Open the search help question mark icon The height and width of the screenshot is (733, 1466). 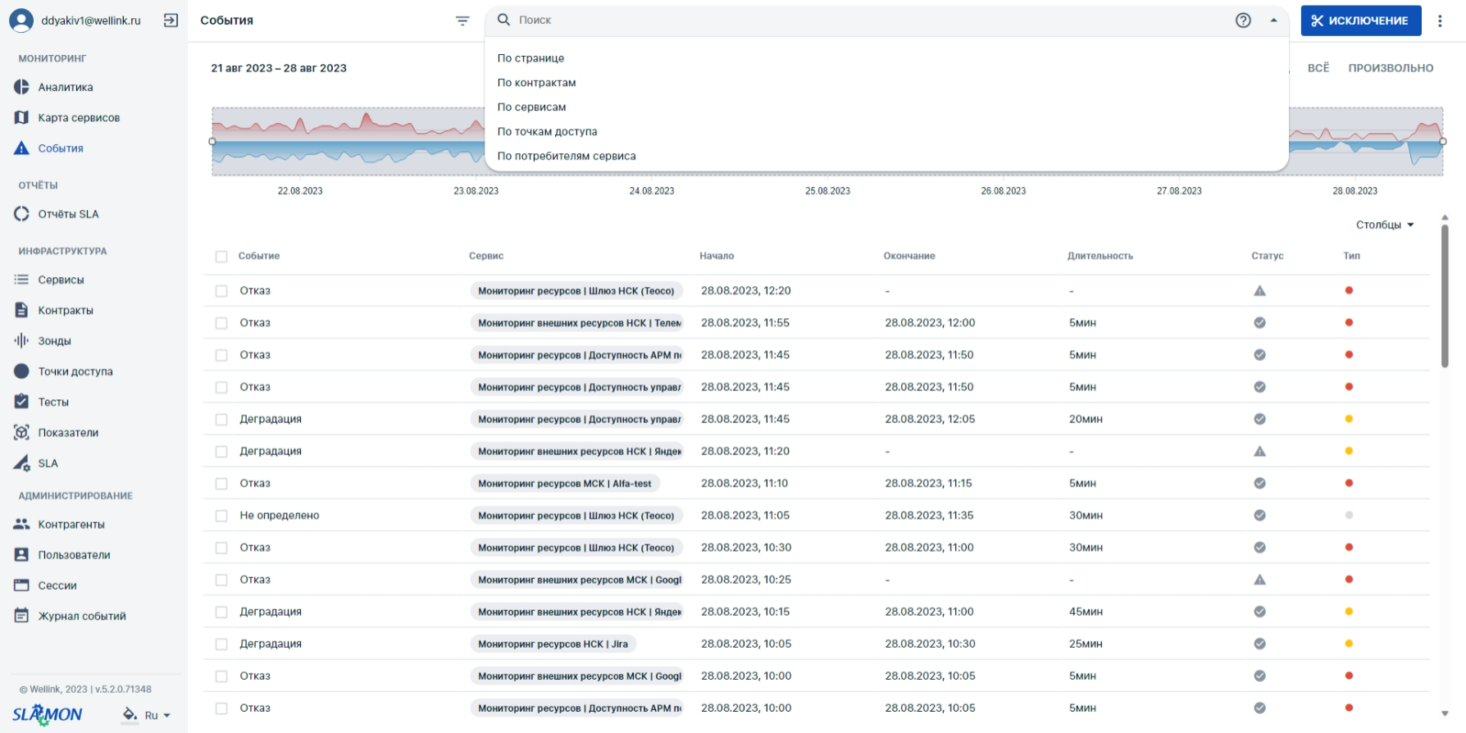(1243, 20)
